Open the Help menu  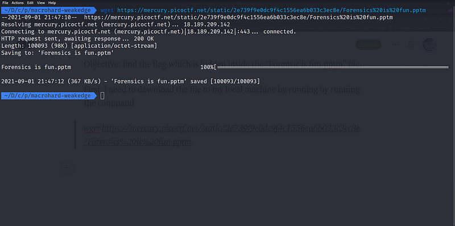point(52,3)
